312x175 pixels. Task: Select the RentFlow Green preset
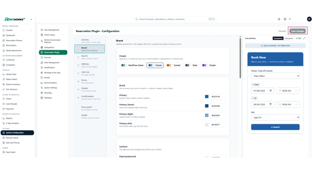[132, 65]
